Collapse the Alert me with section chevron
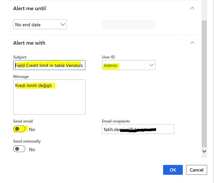Image resolution: width=214 pixels, height=183 pixels. coord(192,43)
